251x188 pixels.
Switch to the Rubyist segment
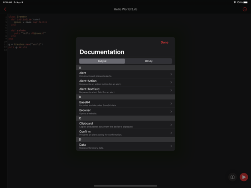coord(102,61)
